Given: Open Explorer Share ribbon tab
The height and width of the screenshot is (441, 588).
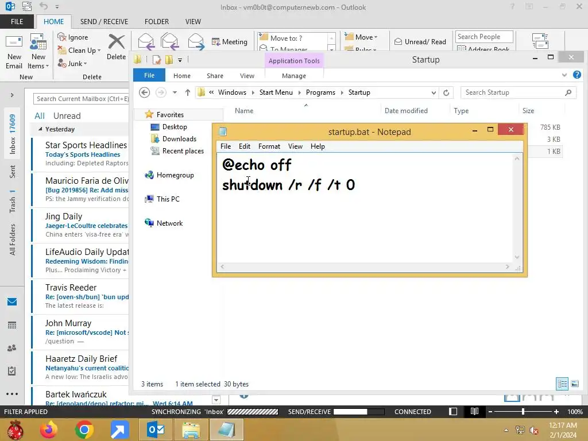Looking at the screenshot, I should pos(215,76).
